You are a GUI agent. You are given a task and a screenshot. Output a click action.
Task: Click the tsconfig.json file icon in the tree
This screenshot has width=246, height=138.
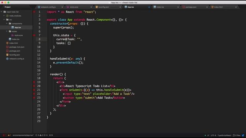click(7, 55)
